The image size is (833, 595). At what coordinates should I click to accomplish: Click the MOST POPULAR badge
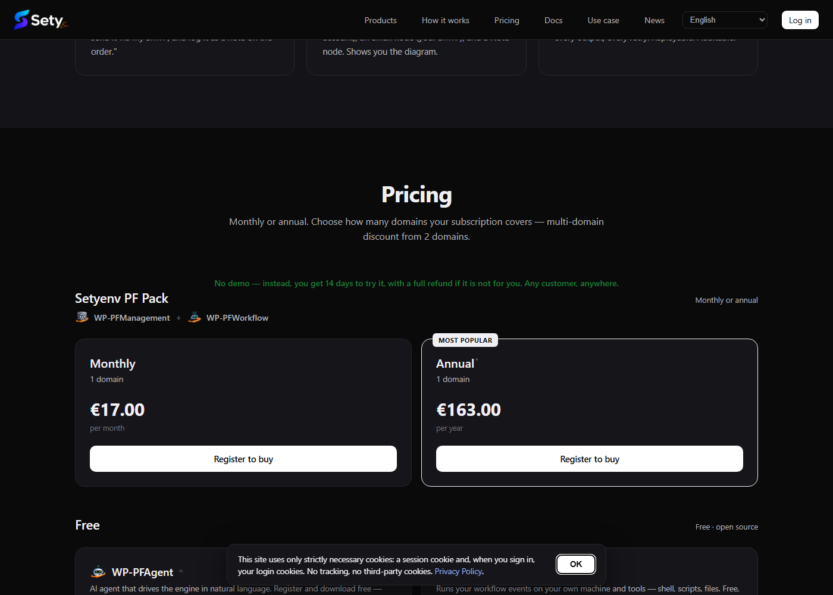tap(465, 340)
